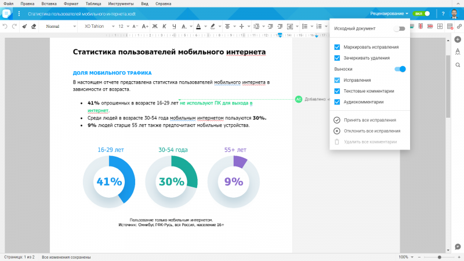Toggle 'Исходный документ' switch

(x=400, y=28)
